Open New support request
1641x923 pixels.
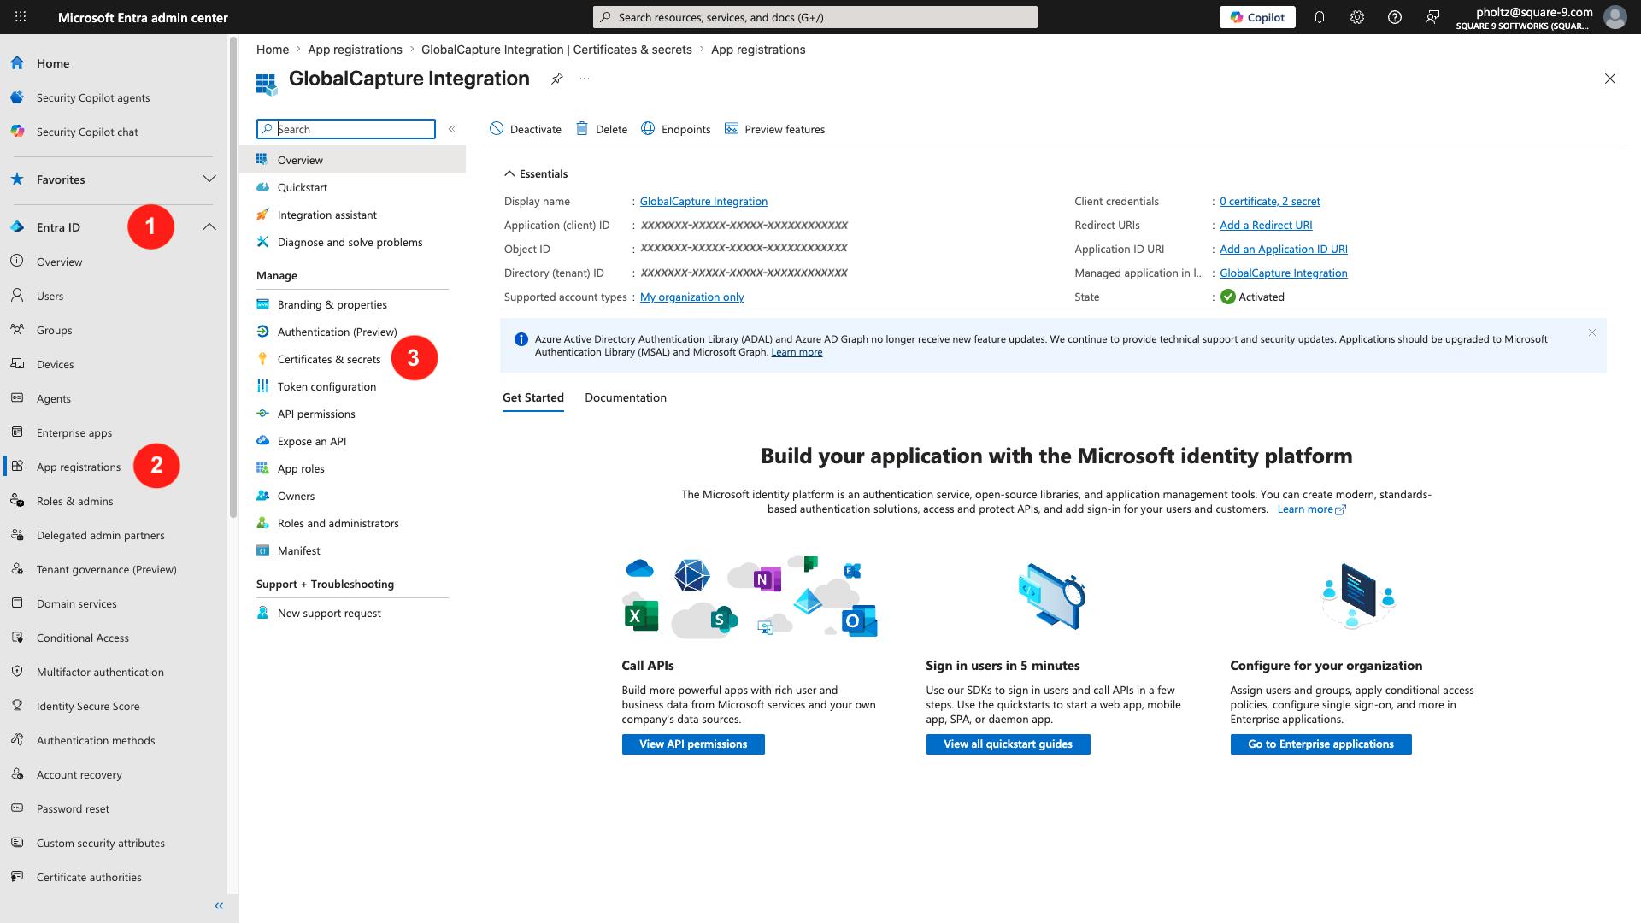click(x=329, y=613)
